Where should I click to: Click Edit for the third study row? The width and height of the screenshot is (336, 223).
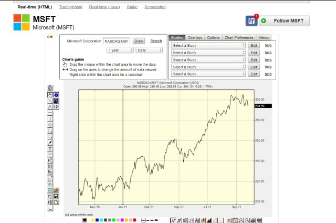pos(254,59)
